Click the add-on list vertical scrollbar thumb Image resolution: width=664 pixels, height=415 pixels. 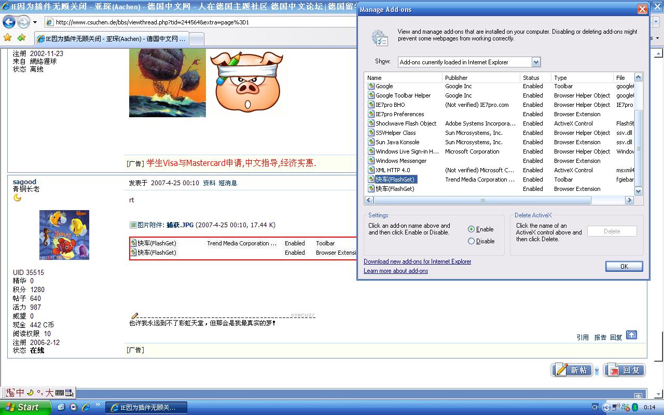(639, 148)
